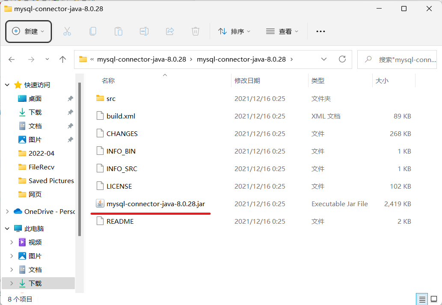Select the INFO_SRC file name
This screenshot has height=305, width=442.
(122, 169)
